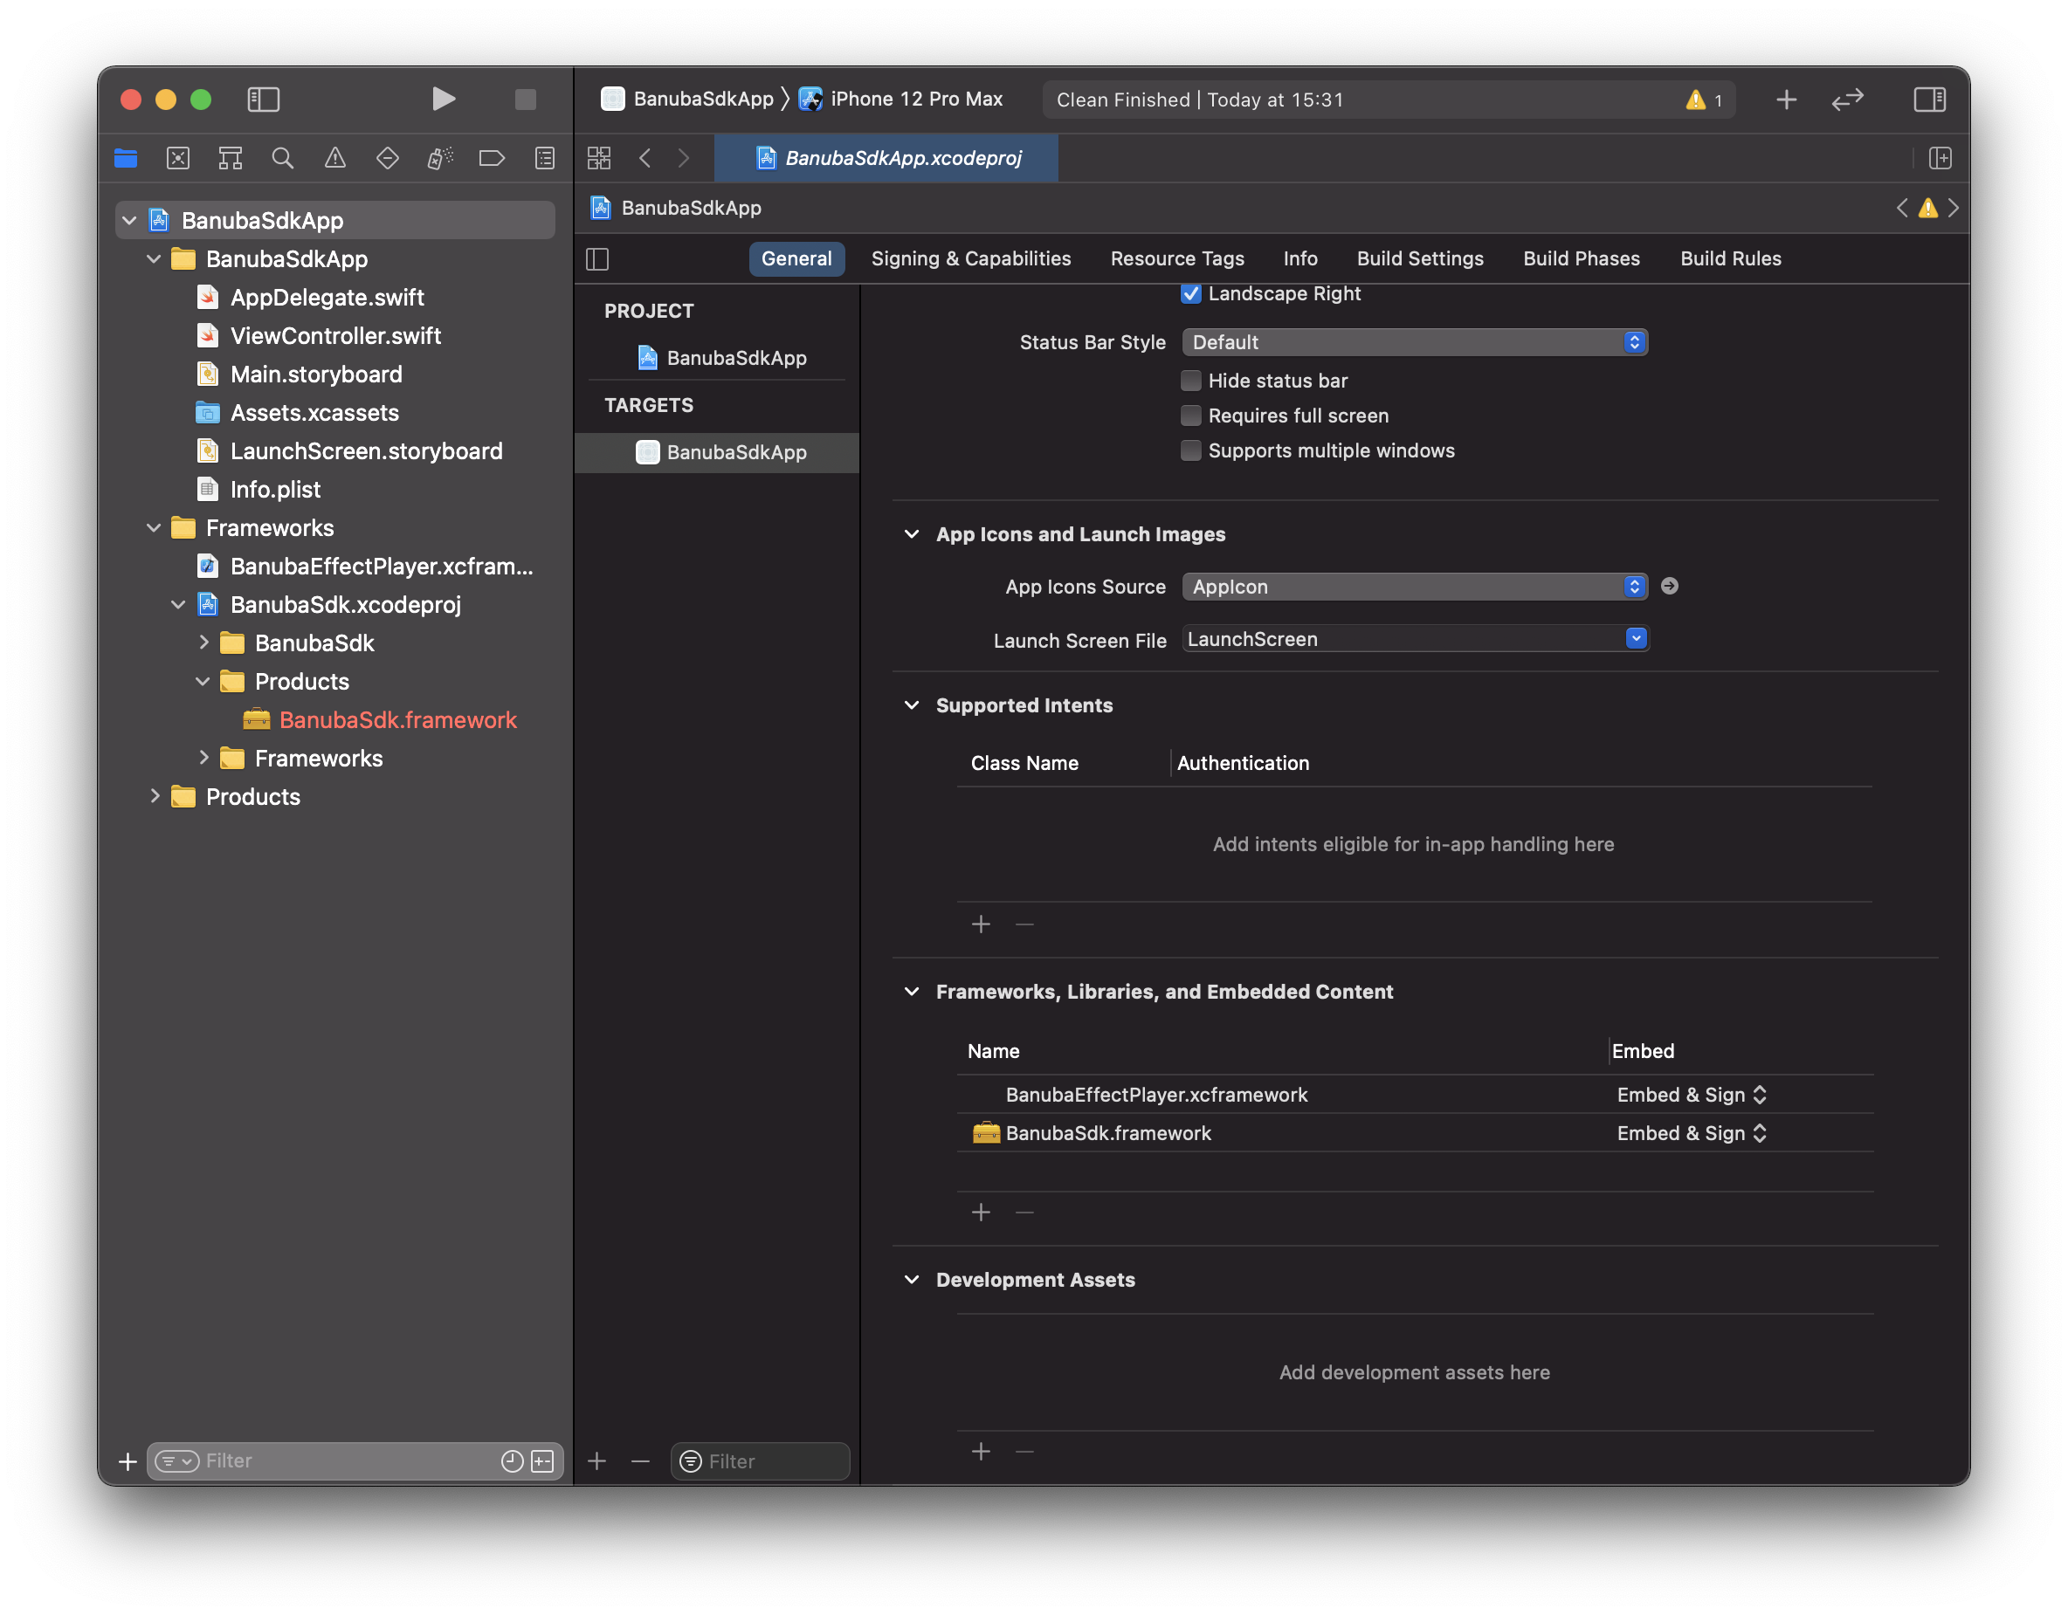Select the BanubaSdkApp.xcodeproj editor tab
The image size is (2068, 1615).
pos(886,158)
